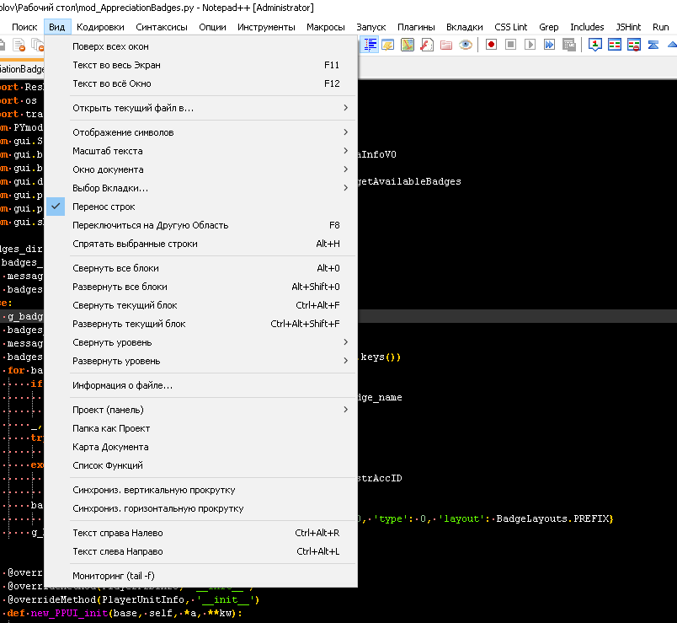Choose Текст во весь Экран
Screen dimensions: 677x623
[x=200, y=65]
